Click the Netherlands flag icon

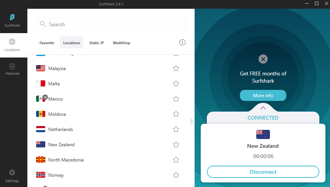[41, 129]
